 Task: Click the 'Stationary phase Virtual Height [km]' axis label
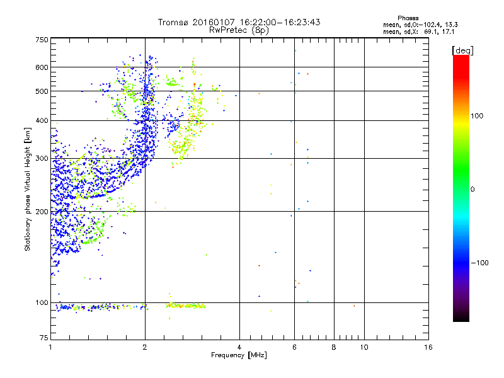pos(28,190)
